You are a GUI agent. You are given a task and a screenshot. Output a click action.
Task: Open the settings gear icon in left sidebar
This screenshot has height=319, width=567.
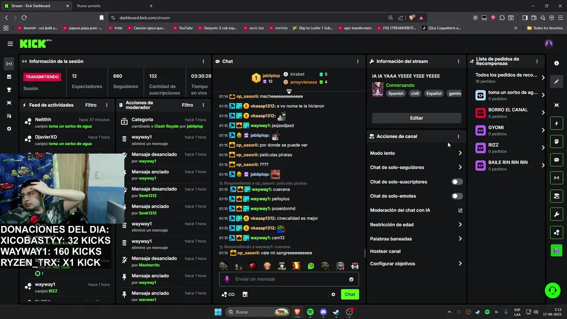click(x=9, y=128)
